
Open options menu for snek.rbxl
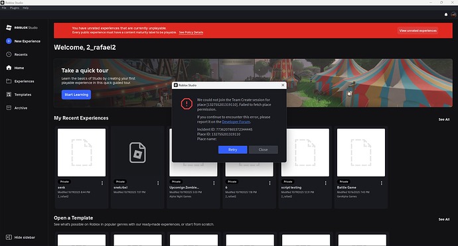pyautogui.click(x=158, y=183)
